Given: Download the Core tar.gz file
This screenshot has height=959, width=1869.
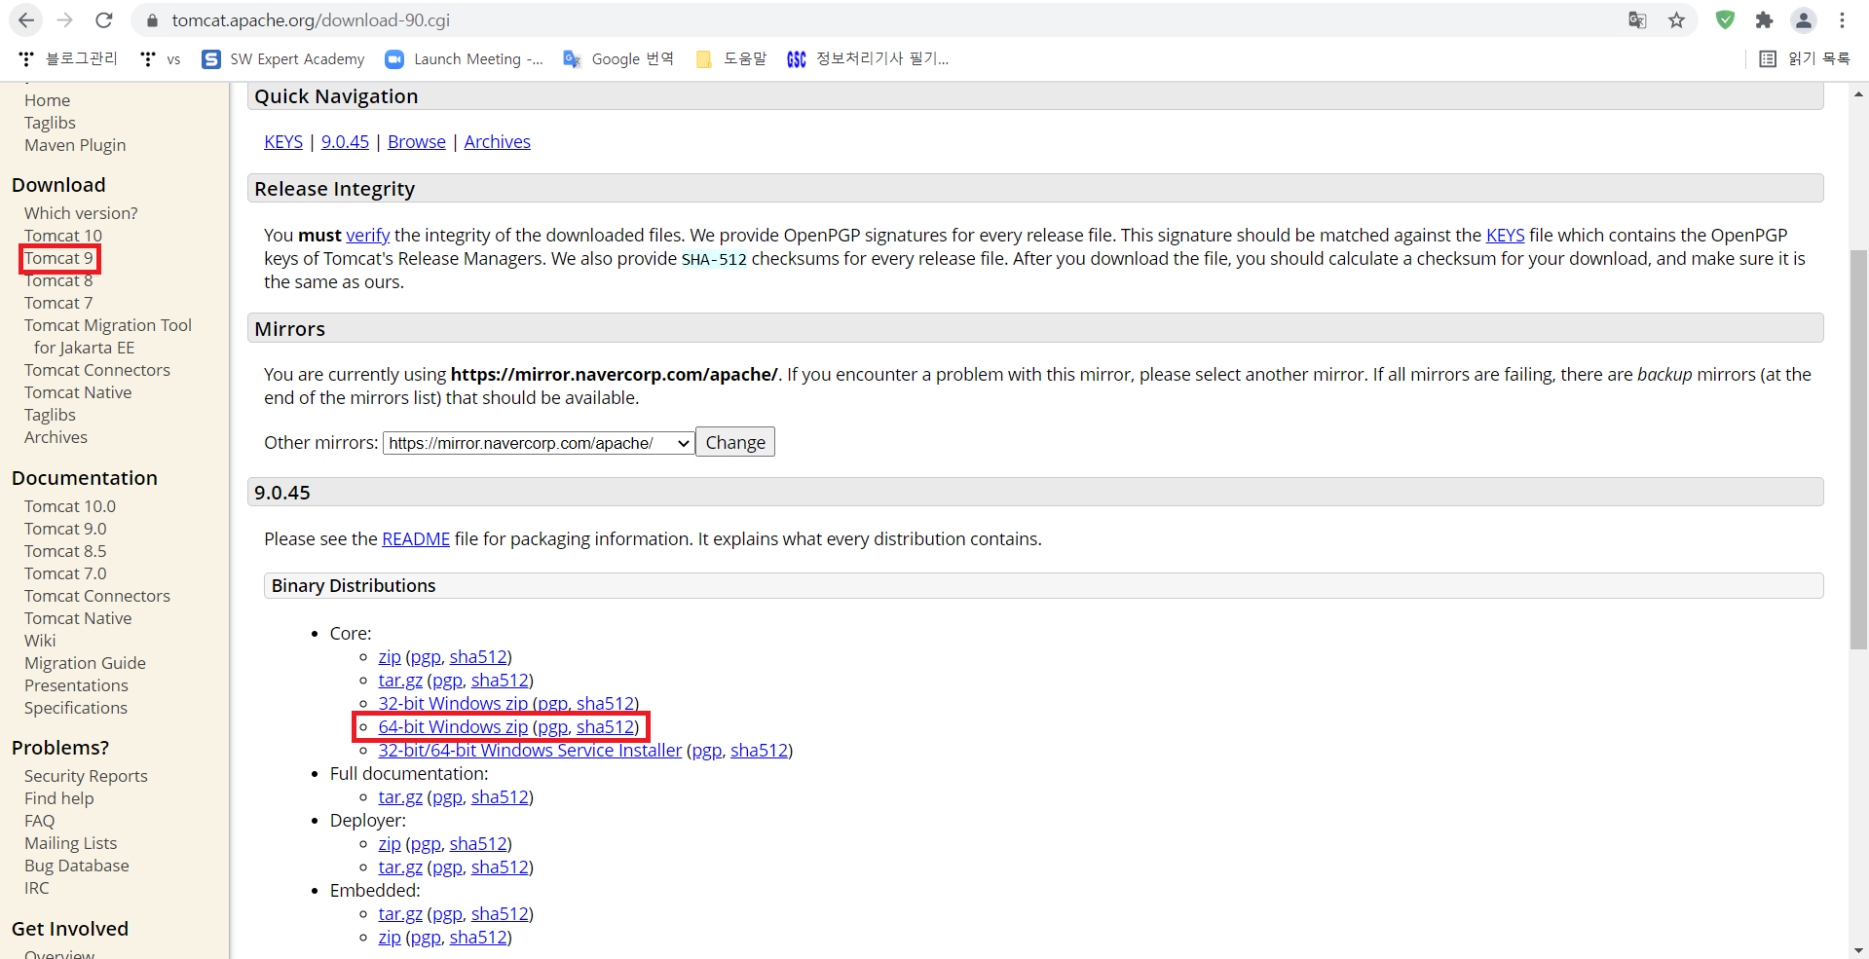Looking at the screenshot, I should tap(400, 681).
